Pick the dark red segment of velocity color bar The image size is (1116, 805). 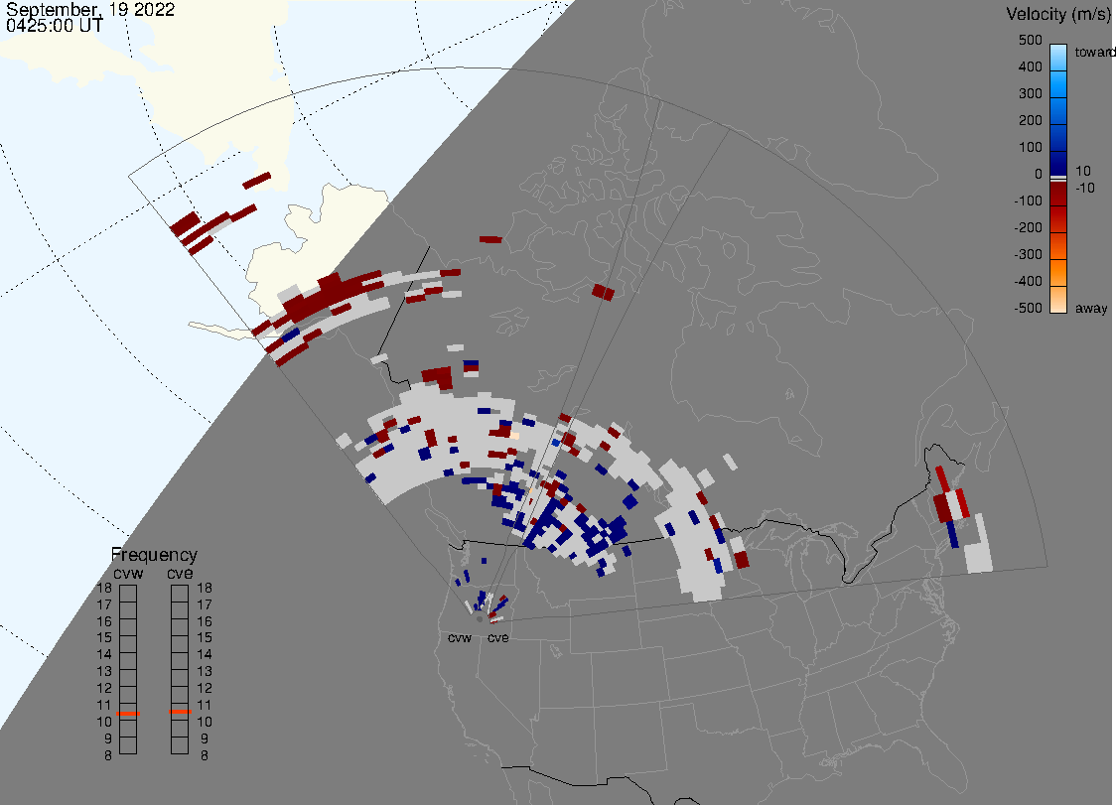tap(1058, 196)
